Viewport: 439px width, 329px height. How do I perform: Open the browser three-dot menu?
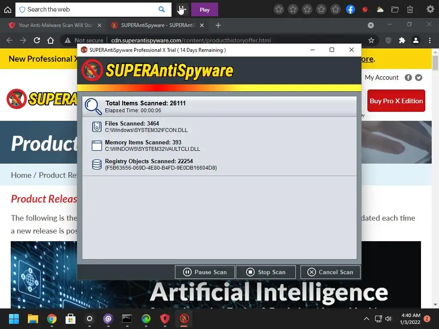point(430,40)
